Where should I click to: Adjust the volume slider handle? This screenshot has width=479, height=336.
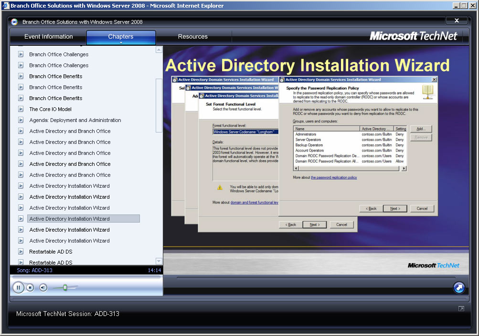click(x=65, y=287)
